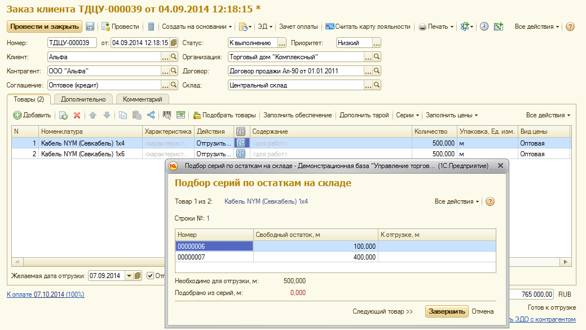This screenshot has width=586, height=330.
Task: Click Дополнить тарой button
Action: click(364, 115)
